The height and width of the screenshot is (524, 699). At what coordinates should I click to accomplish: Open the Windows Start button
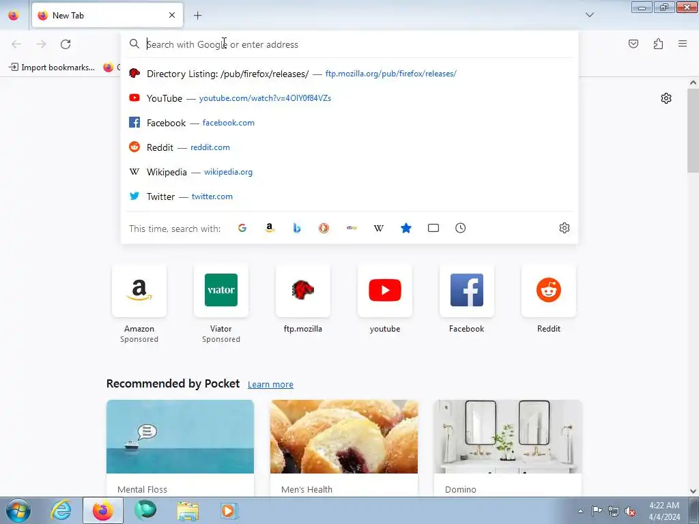tap(18, 510)
